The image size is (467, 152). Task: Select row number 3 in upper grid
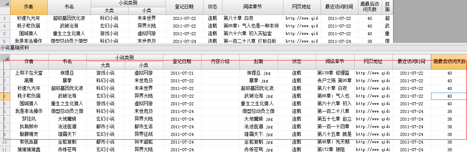tap(5, 18)
